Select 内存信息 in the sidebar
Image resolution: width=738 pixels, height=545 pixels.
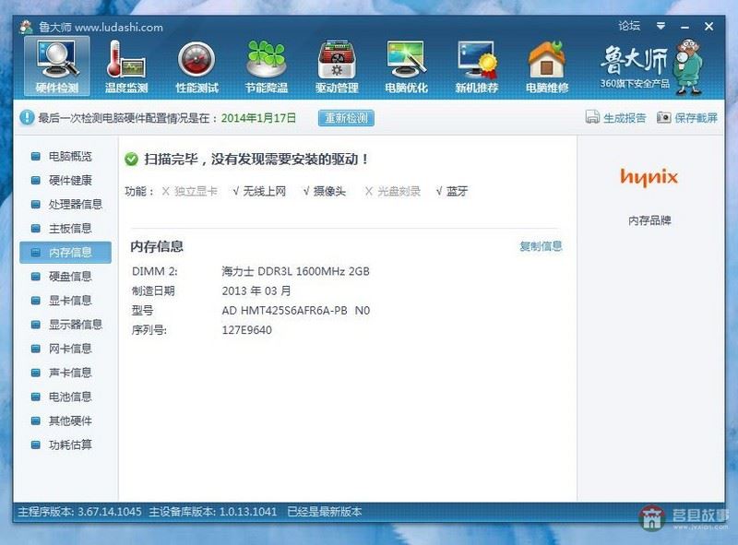65,253
